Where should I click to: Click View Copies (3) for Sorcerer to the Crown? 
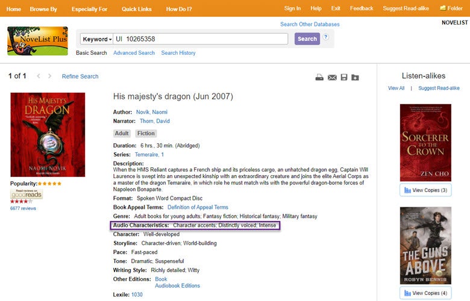click(425, 190)
